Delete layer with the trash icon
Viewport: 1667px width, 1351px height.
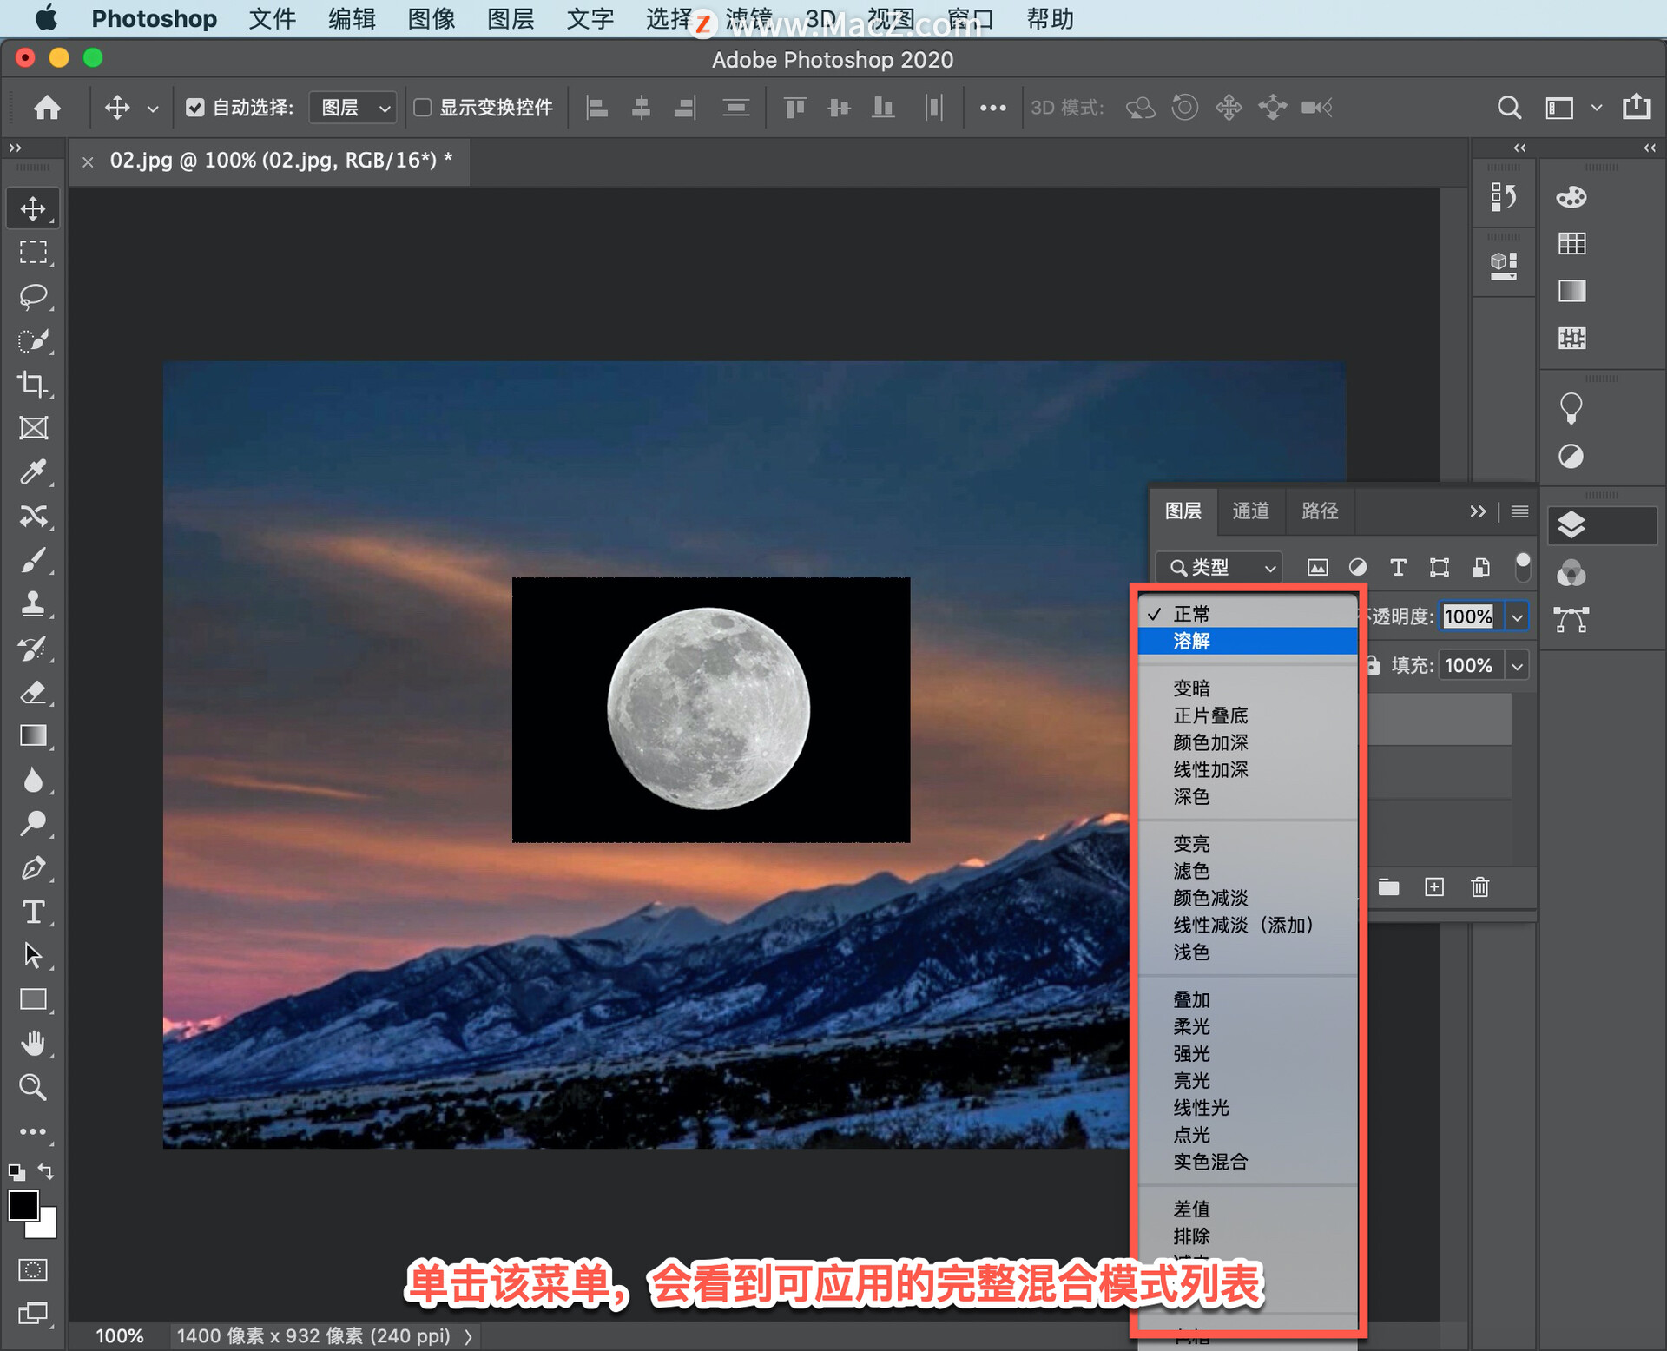coord(1480,887)
